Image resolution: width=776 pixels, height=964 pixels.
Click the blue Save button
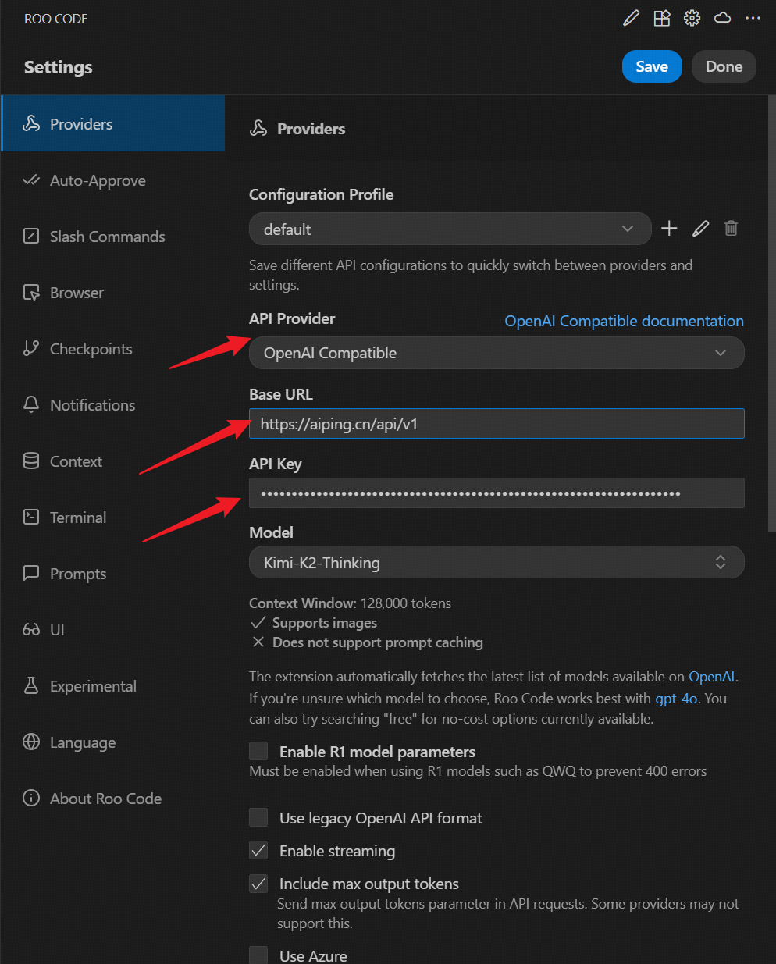[x=651, y=66]
